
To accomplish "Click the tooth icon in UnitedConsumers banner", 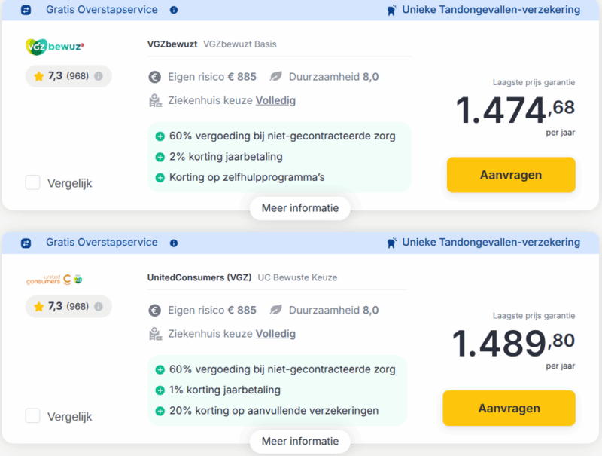I will click(x=391, y=243).
